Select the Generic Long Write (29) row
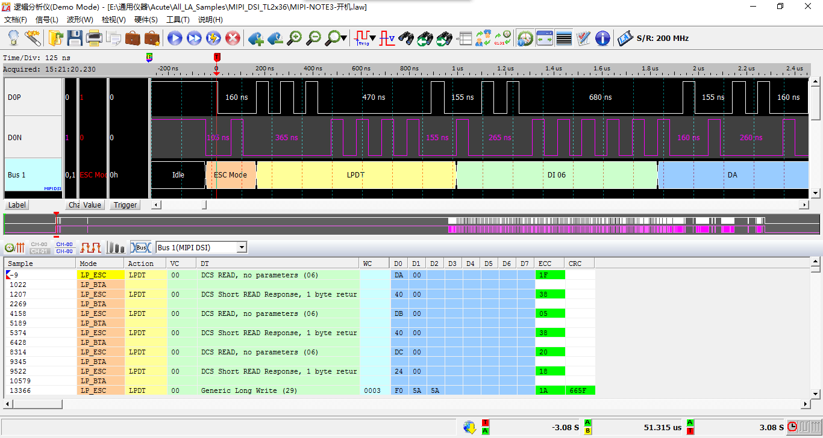The image size is (823, 438). [x=299, y=390]
